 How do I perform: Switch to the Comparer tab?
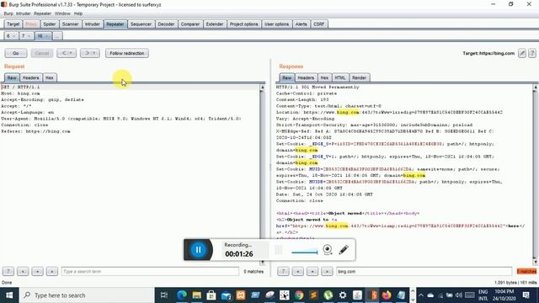pyautogui.click(x=190, y=24)
